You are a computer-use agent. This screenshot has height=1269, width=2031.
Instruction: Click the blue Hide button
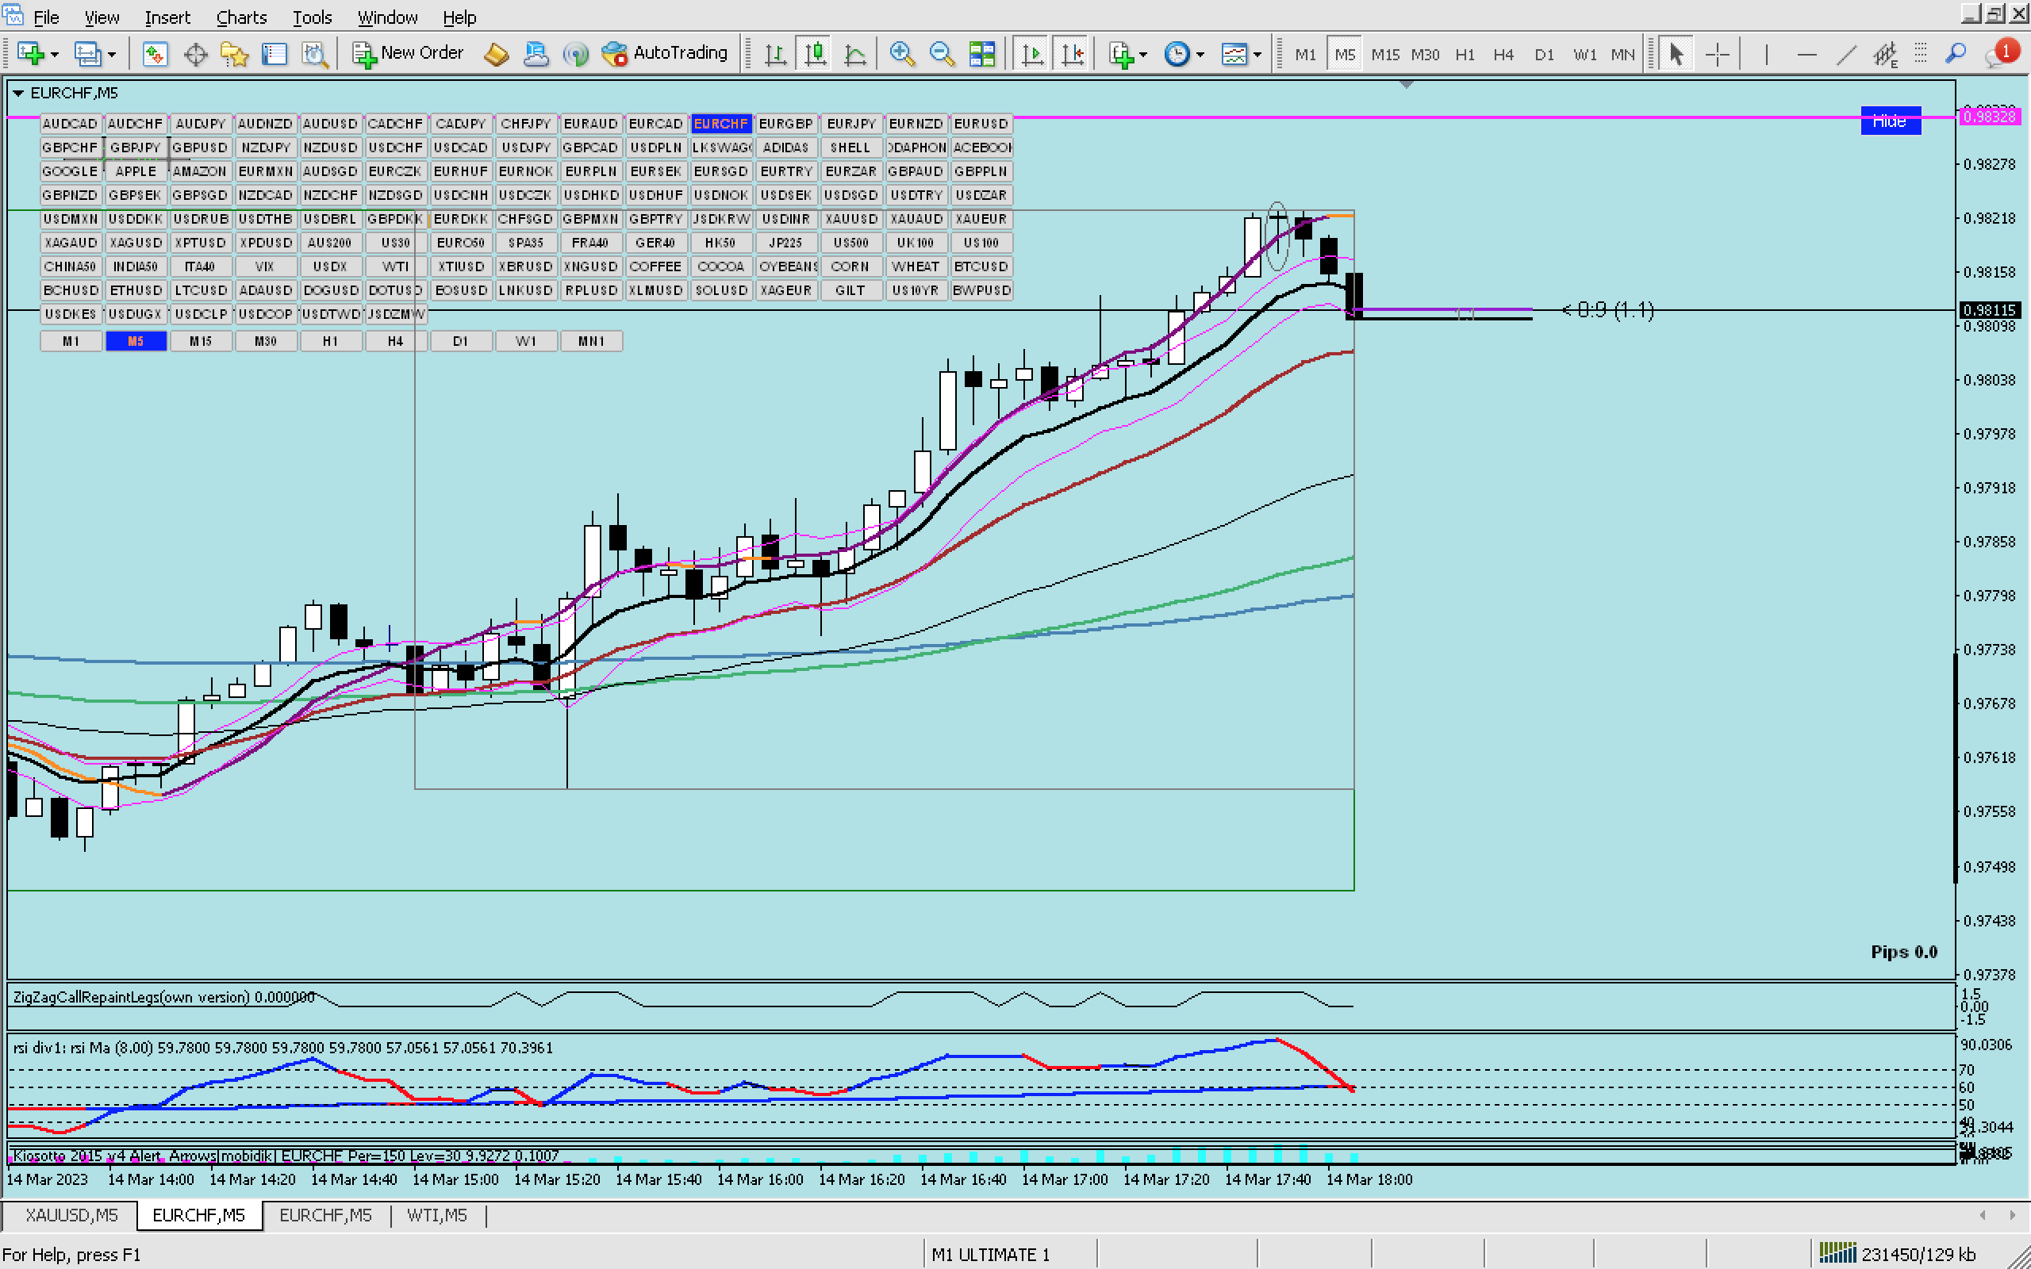pyautogui.click(x=1889, y=121)
